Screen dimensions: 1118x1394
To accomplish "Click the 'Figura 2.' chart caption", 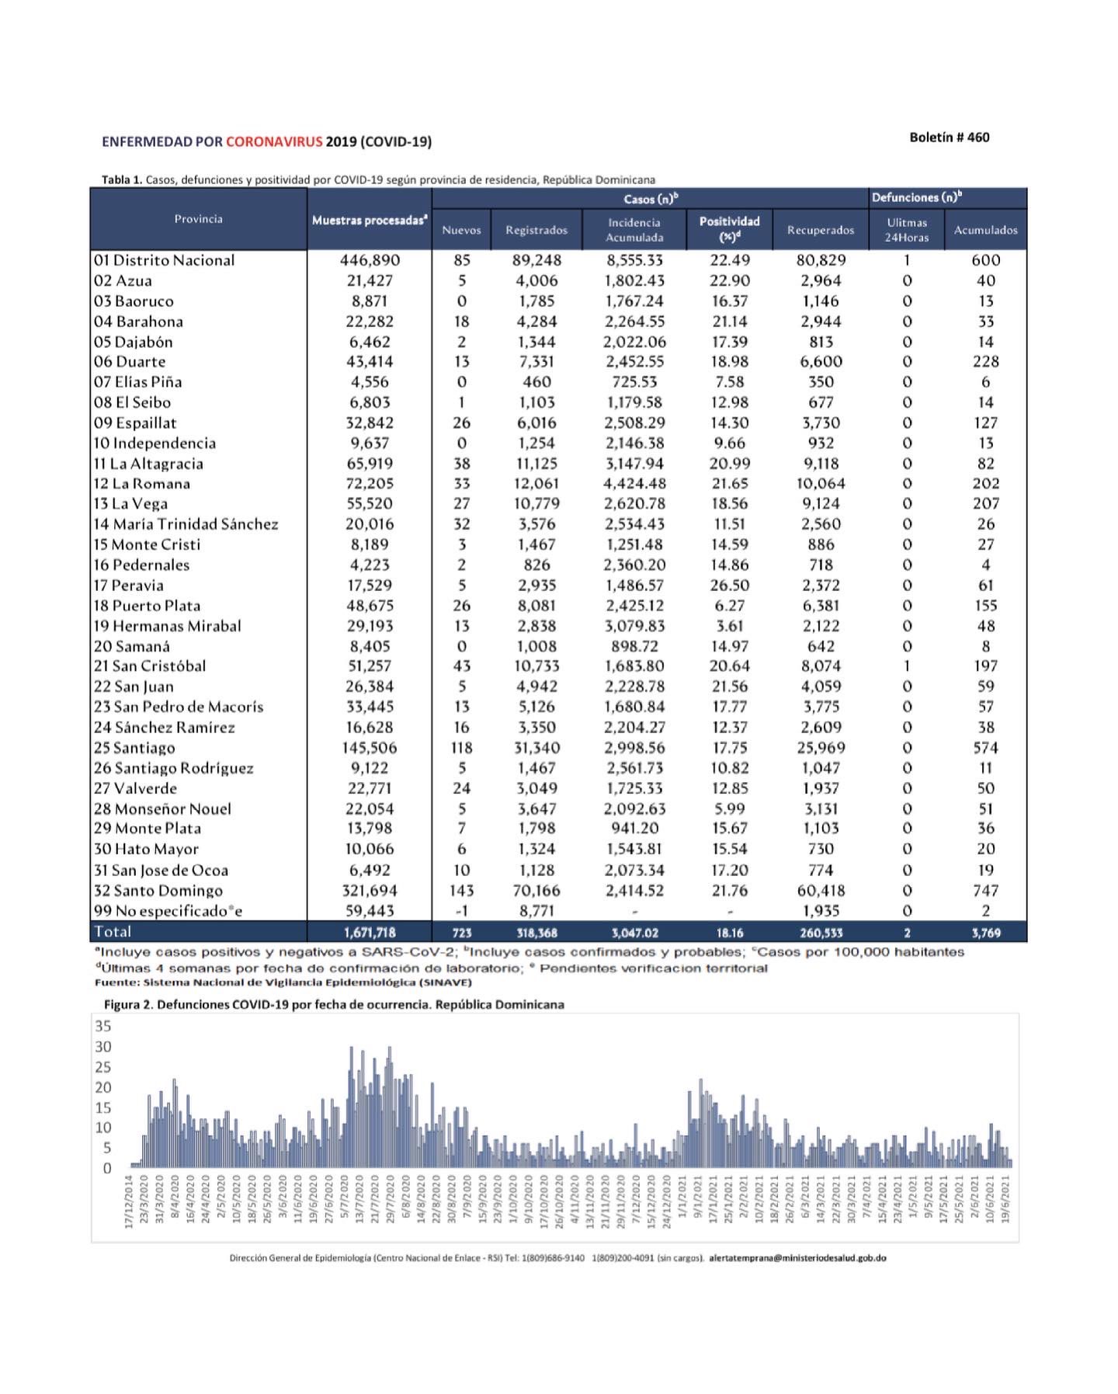I will click(334, 1004).
